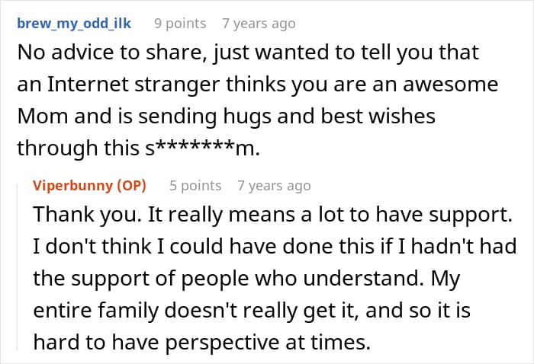
Task: Click the line "hard to have perspective at times"
Action: [x=201, y=342]
